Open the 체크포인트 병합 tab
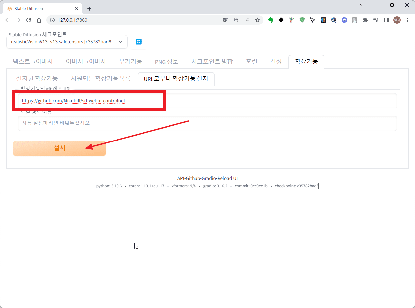This screenshot has width=415, height=308. point(212,62)
